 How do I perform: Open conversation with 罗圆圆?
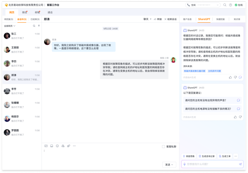(x=22, y=132)
